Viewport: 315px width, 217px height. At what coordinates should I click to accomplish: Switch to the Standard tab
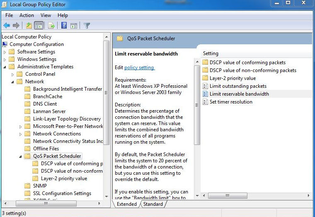point(153,204)
